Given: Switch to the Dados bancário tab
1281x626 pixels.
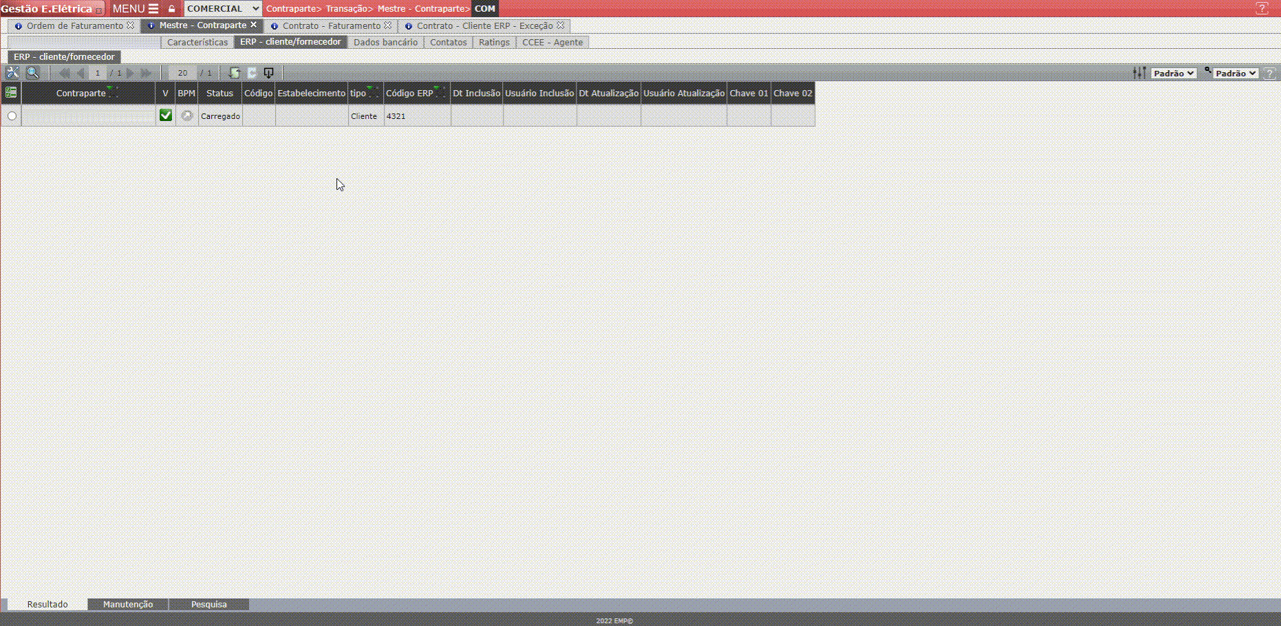Looking at the screenshot, I should [385, 42].
